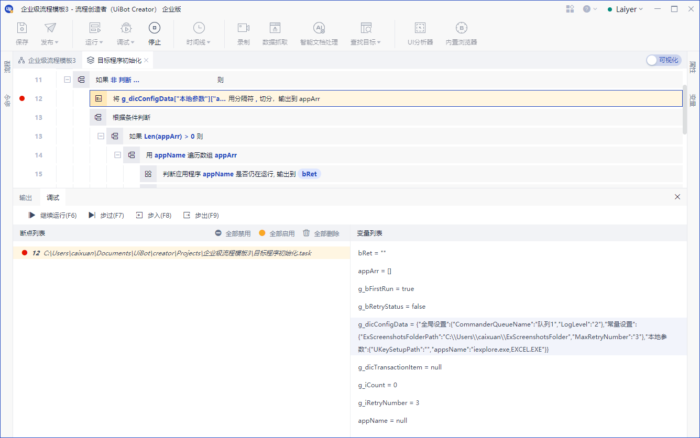Click 步入(F8) step into button
The height and width of the screenshot is (438, 700).
click(154, 215)
